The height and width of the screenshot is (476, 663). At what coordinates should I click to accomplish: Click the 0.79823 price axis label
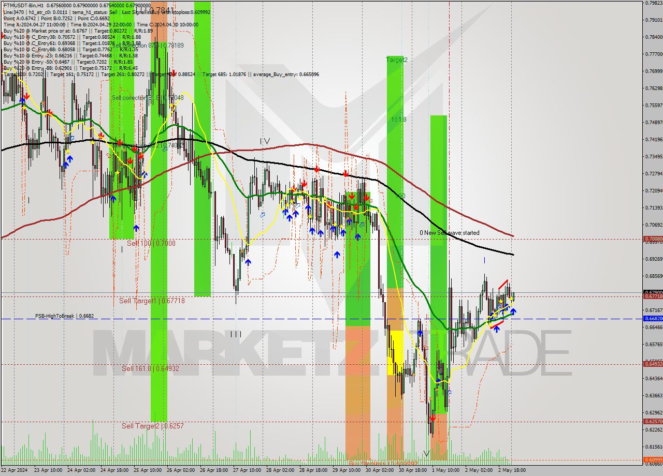[x=653, y=3]
